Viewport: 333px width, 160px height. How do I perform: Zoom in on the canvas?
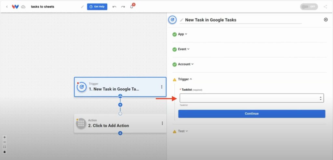tap(5, 137)
